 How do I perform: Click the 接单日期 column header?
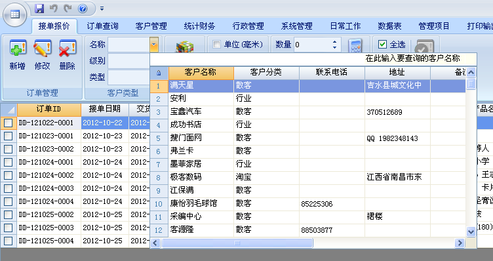point(105,110)
